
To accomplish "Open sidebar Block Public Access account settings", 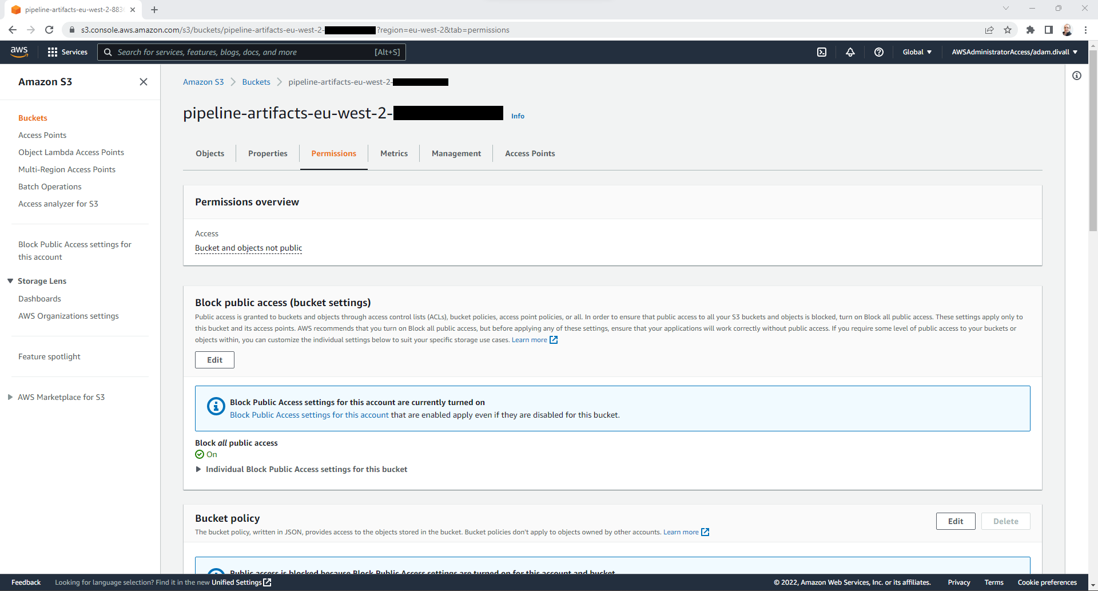I will [x=75, y=251].
